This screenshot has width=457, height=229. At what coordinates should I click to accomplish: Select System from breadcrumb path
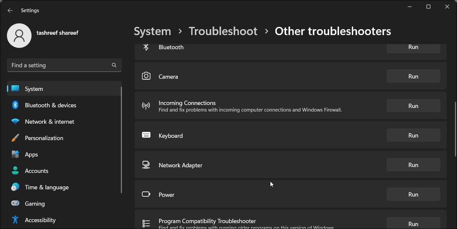(152, 31)
